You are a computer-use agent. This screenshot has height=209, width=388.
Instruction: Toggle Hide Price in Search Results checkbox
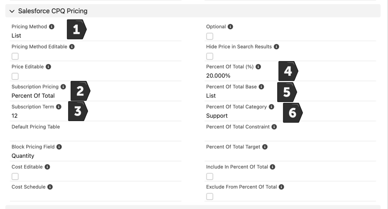click(210, 57)
